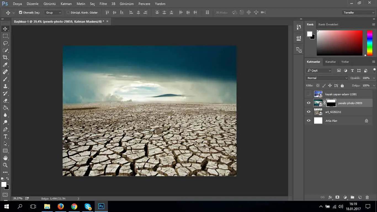Enable Dönüşt. Kontr. Göster checkbox
Viewport: 377px width, 212px height.
point(68,12)
